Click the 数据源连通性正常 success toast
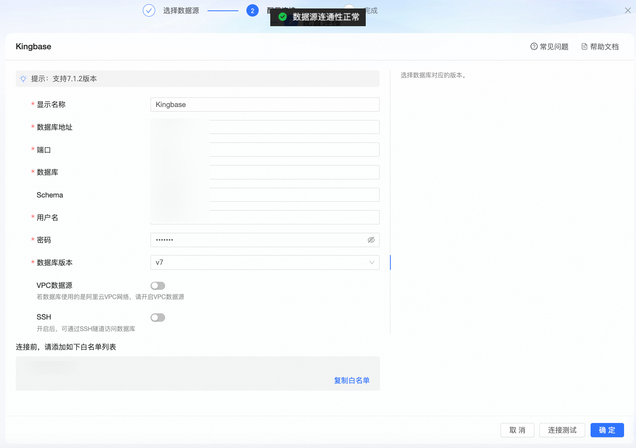The width and height of the screenshot is (636, 448). 318,17
